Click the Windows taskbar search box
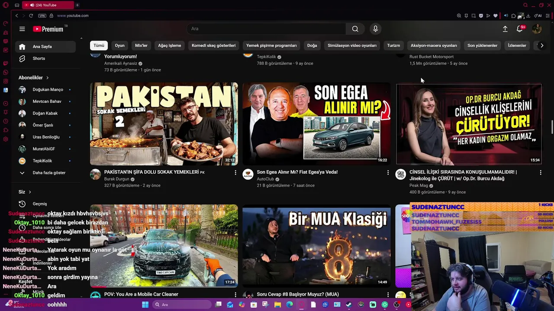This screenshot has height=311, width=554. pos(183,305)
